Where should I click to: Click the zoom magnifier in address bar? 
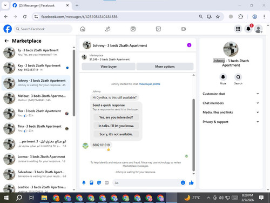[x=201, y=17]
